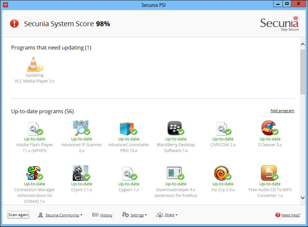This screenshot has width=308, height=227.
Task: Click the red system score alert icon
Action: point(14,23)
